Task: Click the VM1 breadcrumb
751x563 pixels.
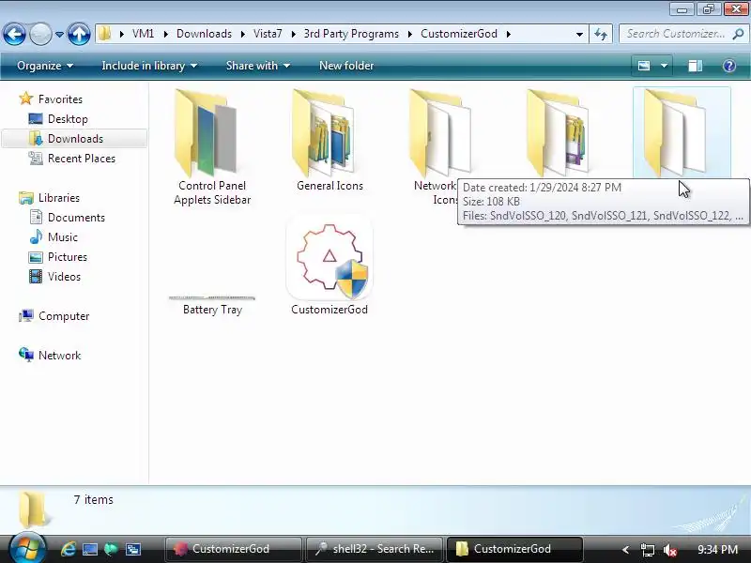Action: [x=143, y=34]
